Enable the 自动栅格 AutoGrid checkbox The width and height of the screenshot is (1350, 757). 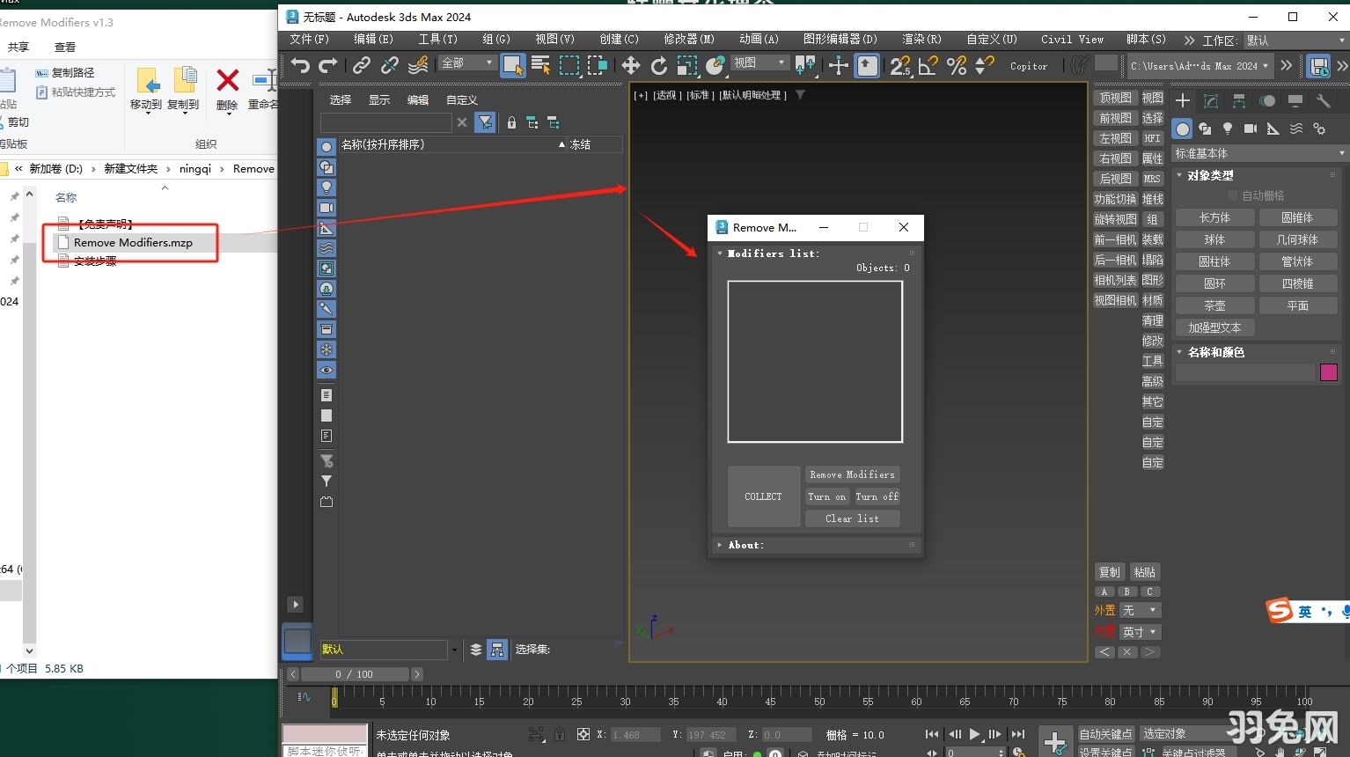click(x=1234, y=195)
